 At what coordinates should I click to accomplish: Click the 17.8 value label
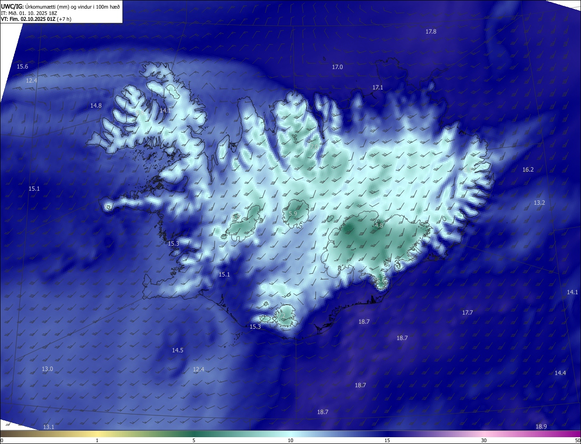(431, 31)
